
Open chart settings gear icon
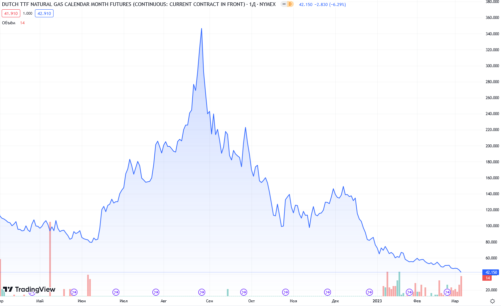[x=492, y=301]
